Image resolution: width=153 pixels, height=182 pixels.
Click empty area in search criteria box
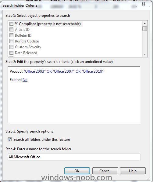click(x=74, y=102)
